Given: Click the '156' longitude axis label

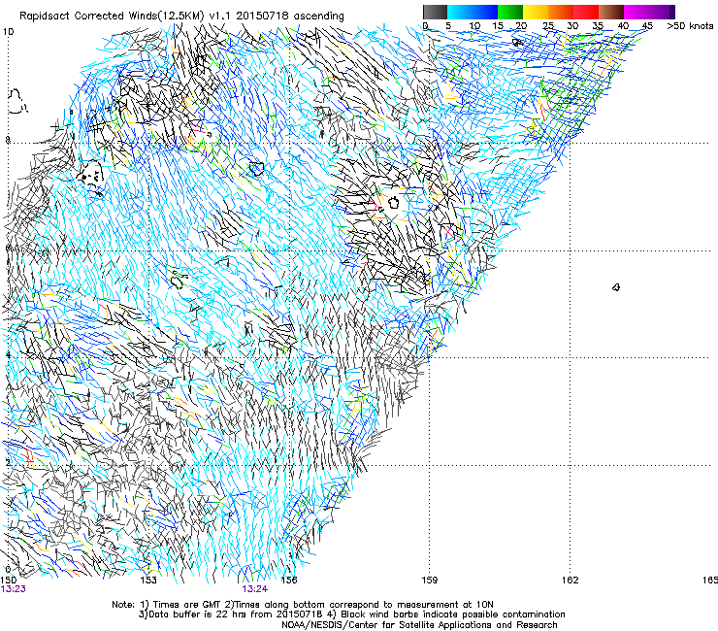Looking at the screenshot, I should pos(289,581).
